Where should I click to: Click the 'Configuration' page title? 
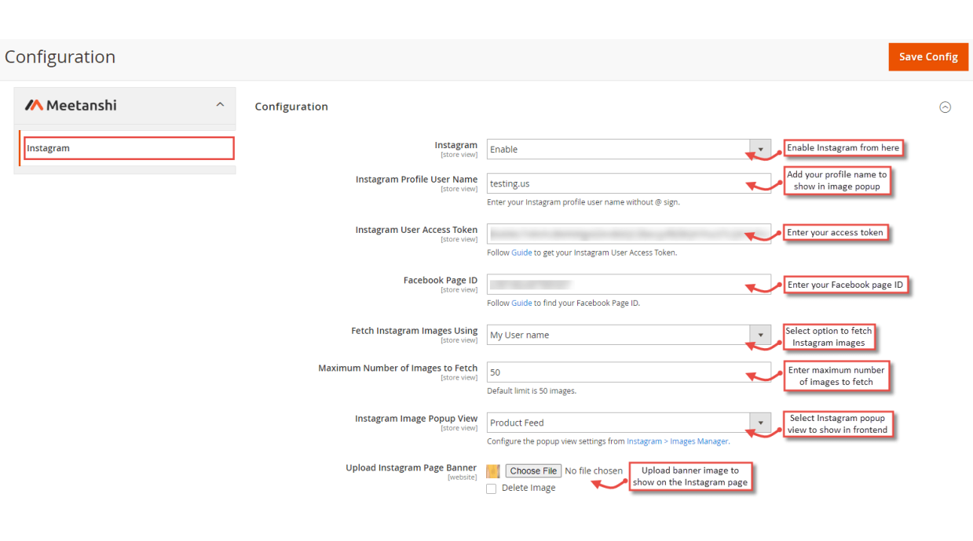point(60,57)
